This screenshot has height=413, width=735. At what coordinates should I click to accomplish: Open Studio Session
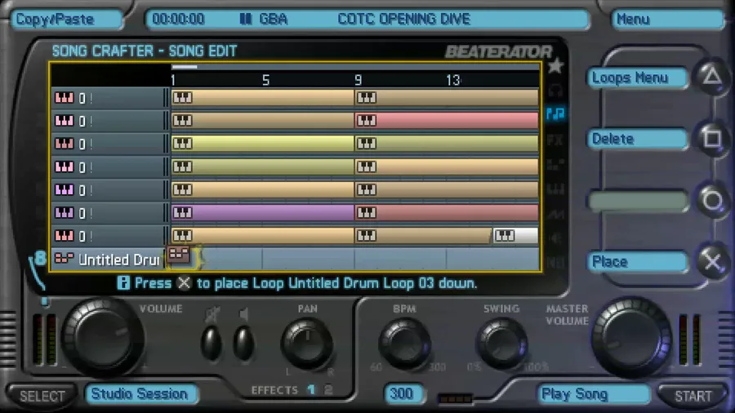coord(141,393)
